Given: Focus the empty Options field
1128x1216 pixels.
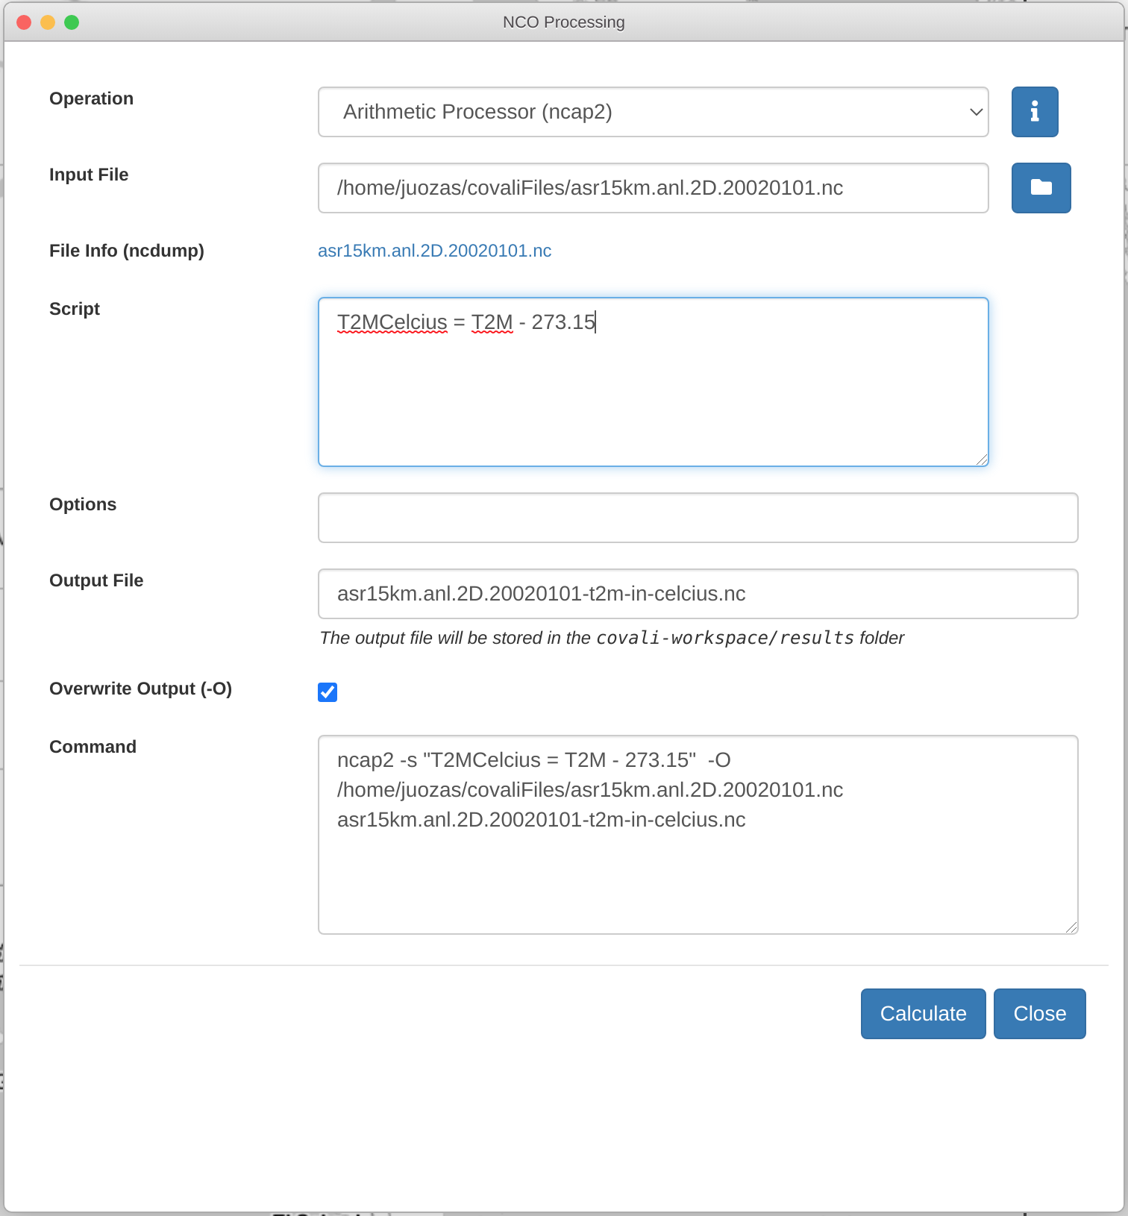Looking at the screenshot, I should pos(698,518).
